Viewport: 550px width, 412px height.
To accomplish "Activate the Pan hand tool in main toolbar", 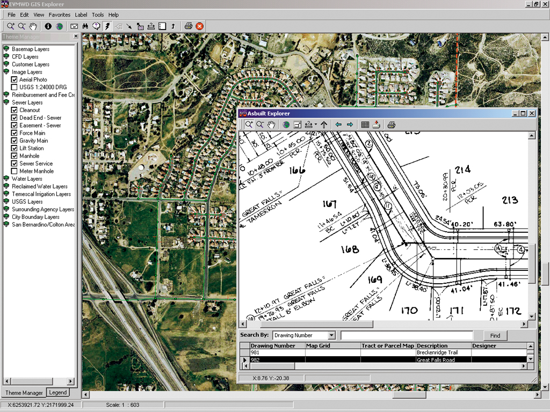I will click(x=33, y=26).
